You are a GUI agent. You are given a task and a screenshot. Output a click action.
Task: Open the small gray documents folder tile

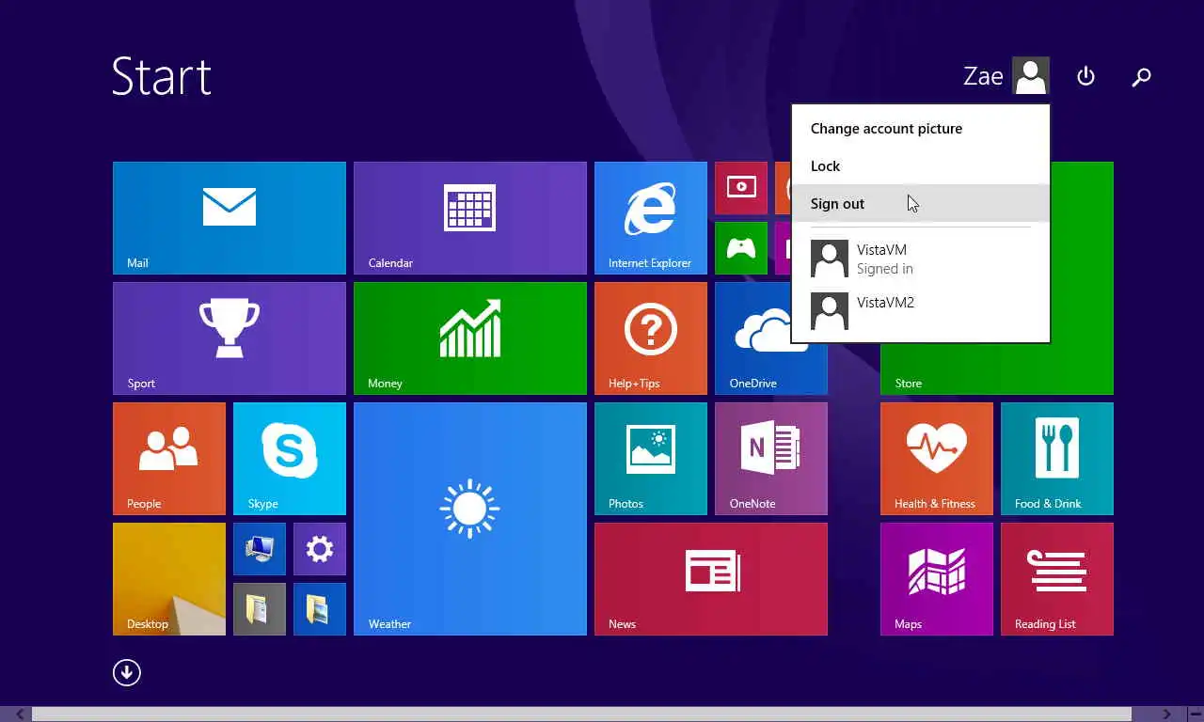pyautogui.click(x=260, y=609)
